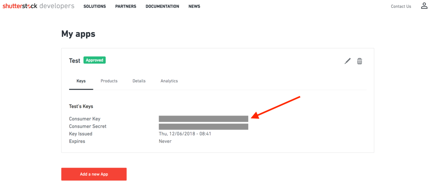Edit the Test app with pencil icon

[x=347, y=61]
